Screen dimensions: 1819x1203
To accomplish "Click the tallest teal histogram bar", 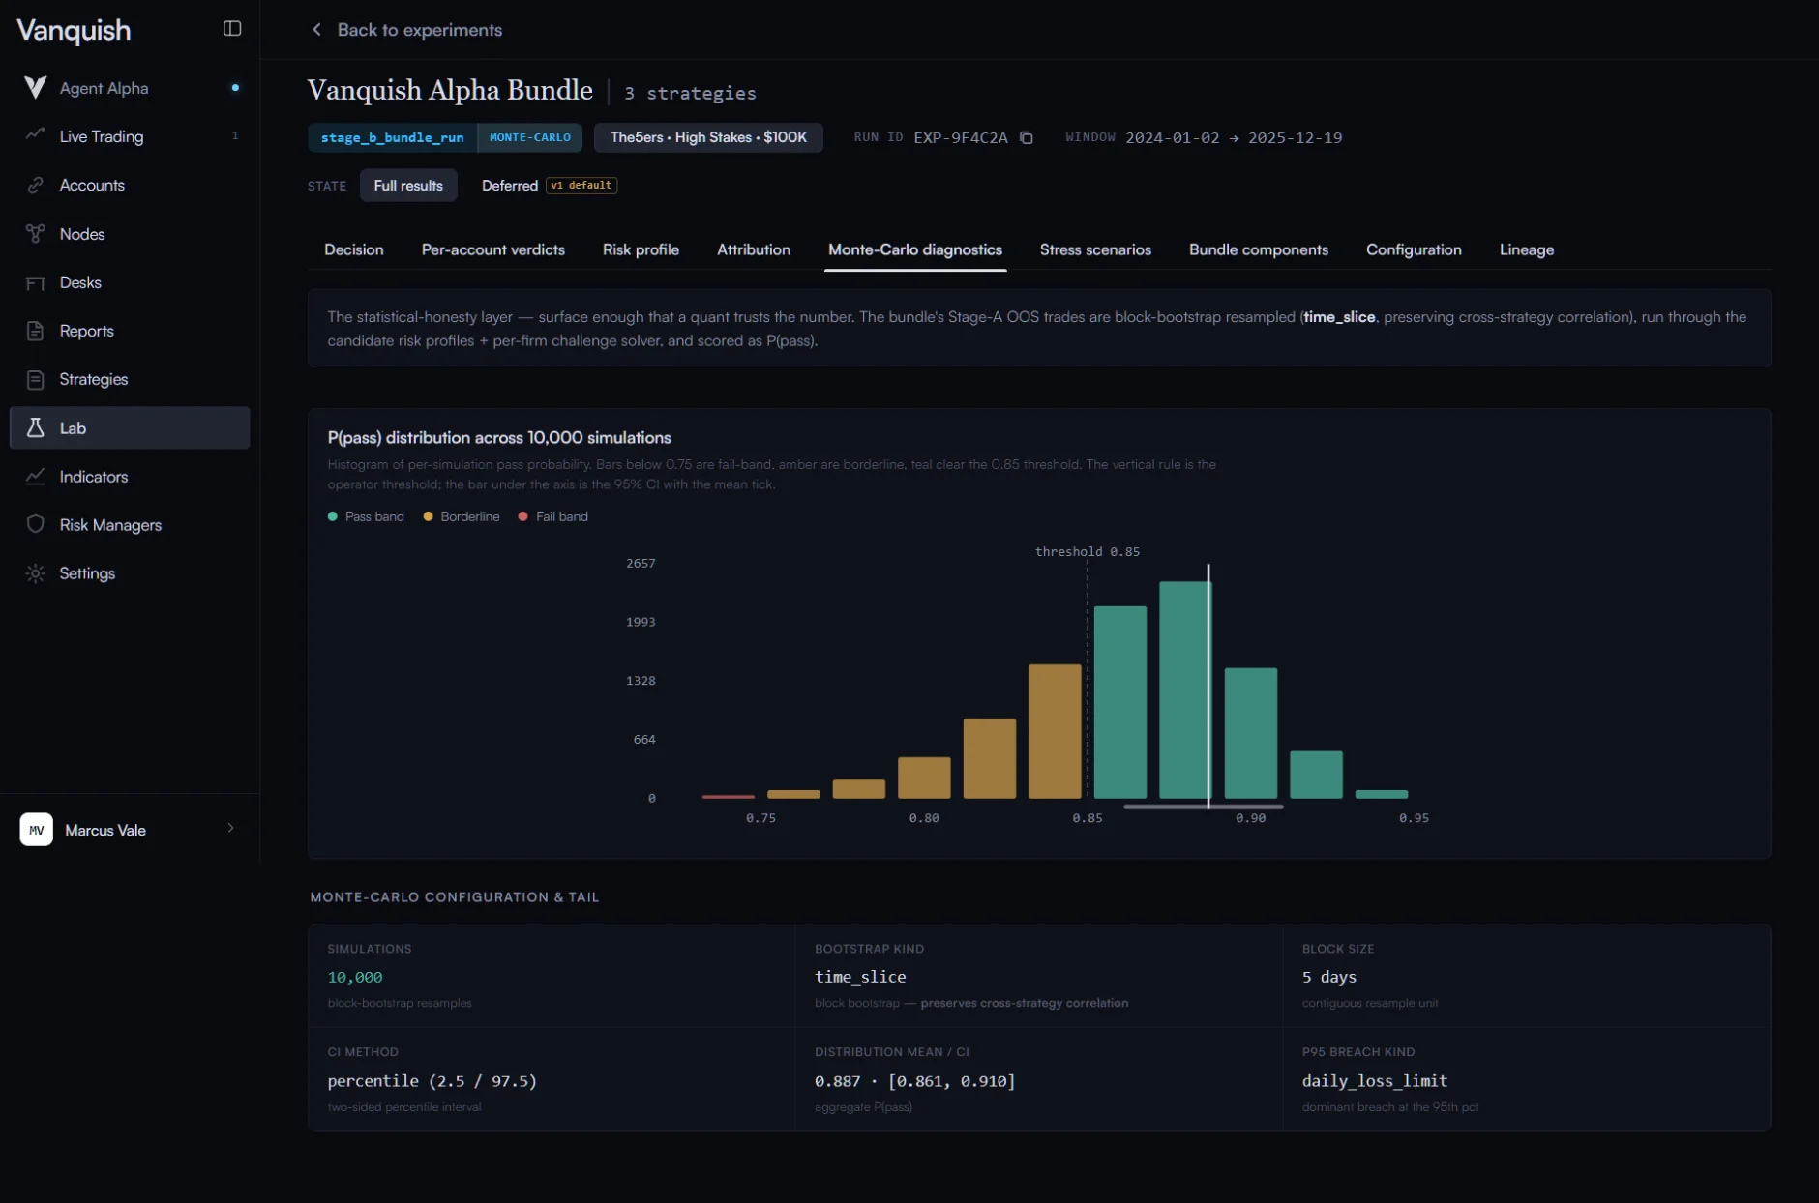I will 1185,690.
